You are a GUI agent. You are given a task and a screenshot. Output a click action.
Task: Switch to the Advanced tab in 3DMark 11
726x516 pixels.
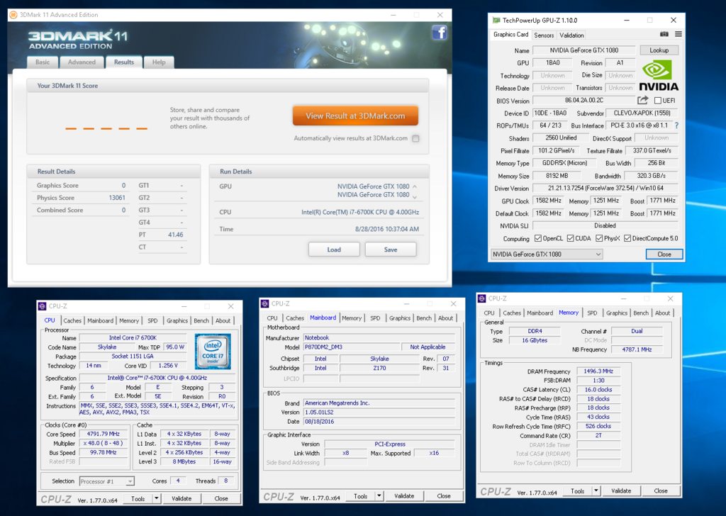tap(82, 62)
